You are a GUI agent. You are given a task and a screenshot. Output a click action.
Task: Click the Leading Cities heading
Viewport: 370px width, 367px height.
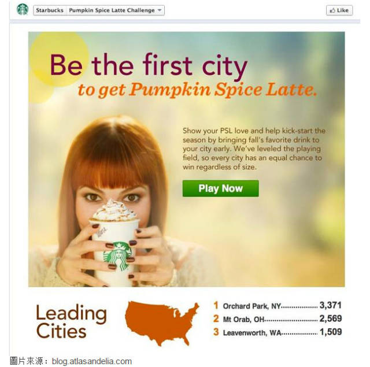(x=71, y=321)
